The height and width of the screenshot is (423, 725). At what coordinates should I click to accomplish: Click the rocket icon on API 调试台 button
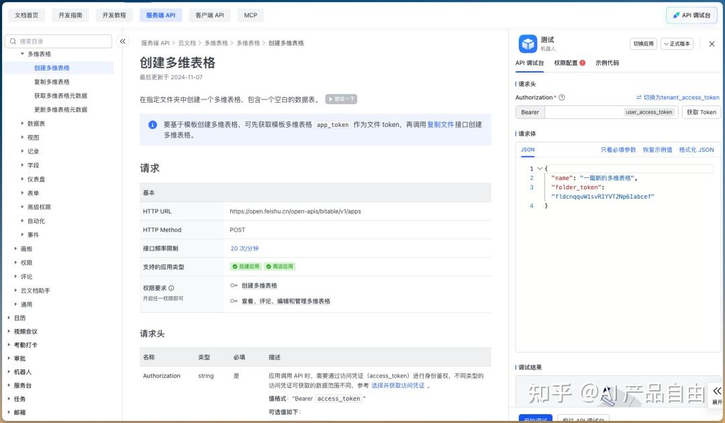(x=676, y=15)
